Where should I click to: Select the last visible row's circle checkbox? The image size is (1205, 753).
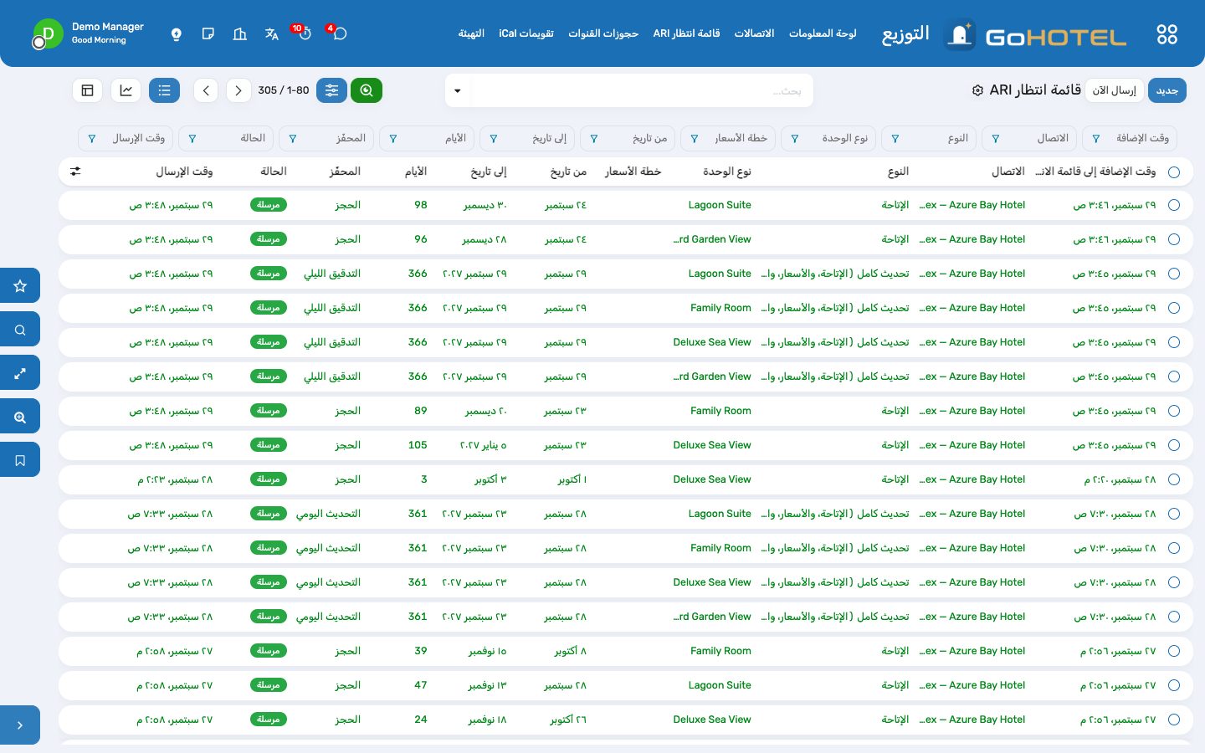(1174, 720)
